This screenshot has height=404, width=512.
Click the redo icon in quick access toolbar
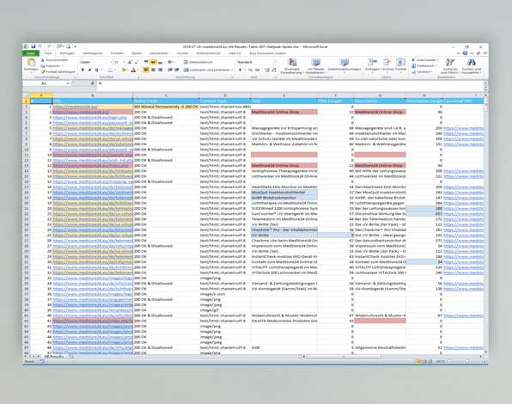(49, 46)
